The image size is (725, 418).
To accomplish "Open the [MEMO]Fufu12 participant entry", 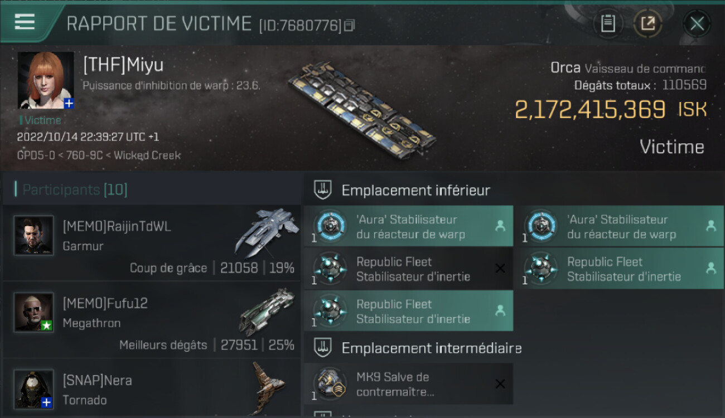I will [152, 319].
